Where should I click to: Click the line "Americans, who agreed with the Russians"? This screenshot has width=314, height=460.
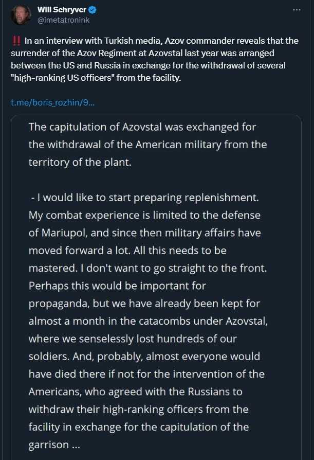(x=135, y=392)
